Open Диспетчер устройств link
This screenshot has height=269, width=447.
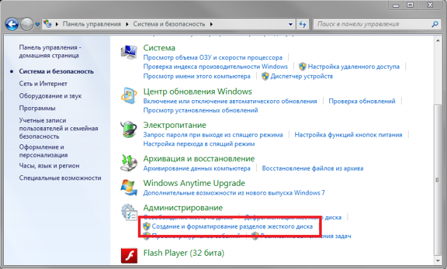(x=302, y=76)
